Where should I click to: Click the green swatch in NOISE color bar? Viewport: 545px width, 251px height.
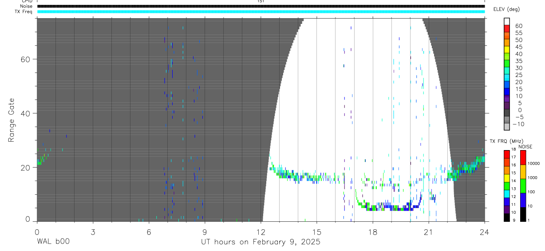click(523, 185)
